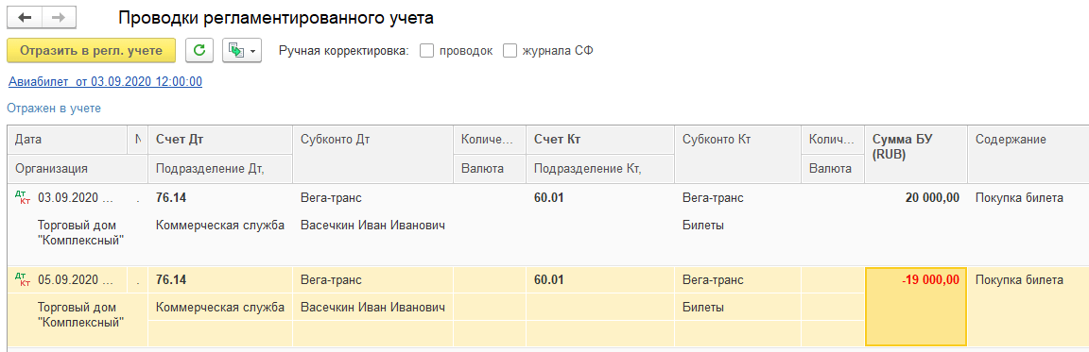Click Отразить в регл. учете button

[91, 51]
